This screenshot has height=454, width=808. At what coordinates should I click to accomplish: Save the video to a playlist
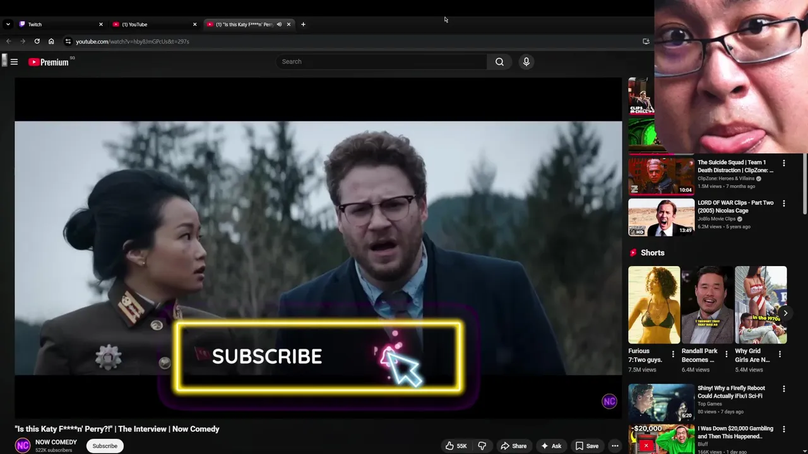pyautogui.click(x=586, y=446)
